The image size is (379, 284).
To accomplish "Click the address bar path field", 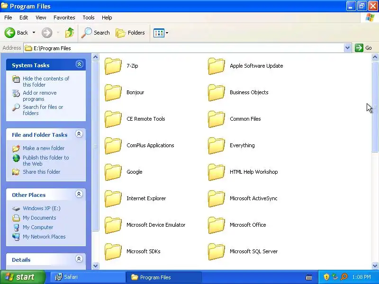I will pyautogui.click(x=184, y=48).
